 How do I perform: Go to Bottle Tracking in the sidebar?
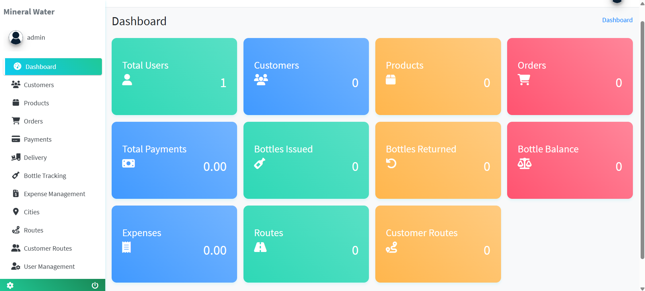click(x=52, y=176)
